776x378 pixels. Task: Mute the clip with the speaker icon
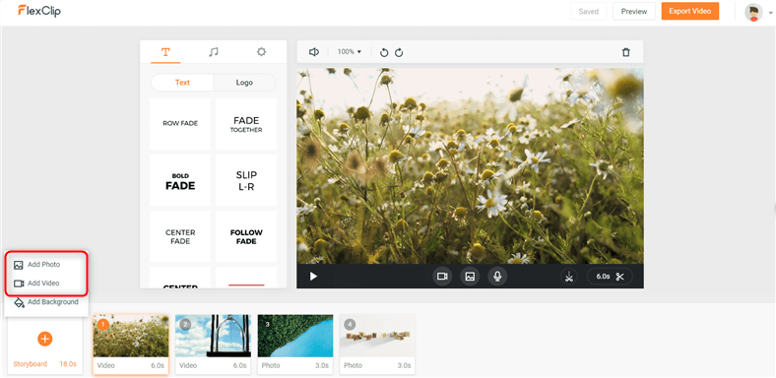pyautogui.click(x=314, y=52)
